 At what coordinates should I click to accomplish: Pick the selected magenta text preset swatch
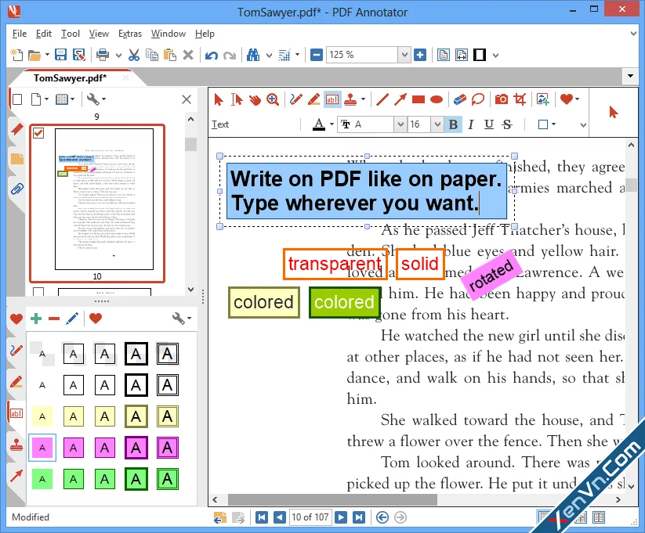click(42, 448)
